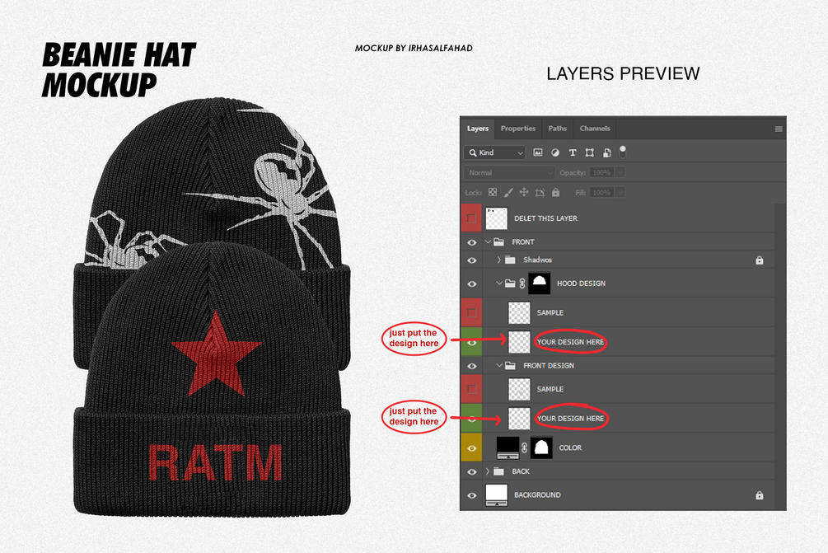Select the DELET THIS LAYER thumbnail
The image size is (828, 553).
click(x=496, y=218)
